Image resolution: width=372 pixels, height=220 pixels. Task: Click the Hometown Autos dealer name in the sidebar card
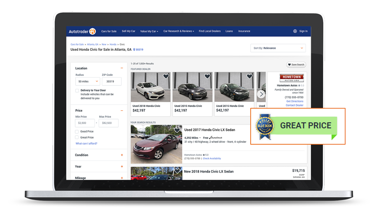287,86
